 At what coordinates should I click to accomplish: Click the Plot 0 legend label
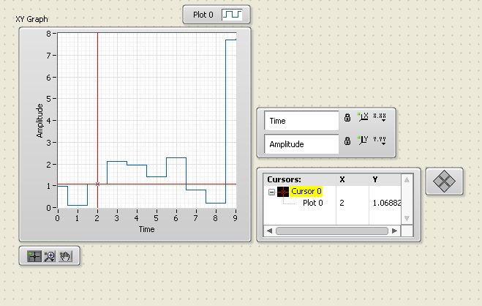pos(203,15)
